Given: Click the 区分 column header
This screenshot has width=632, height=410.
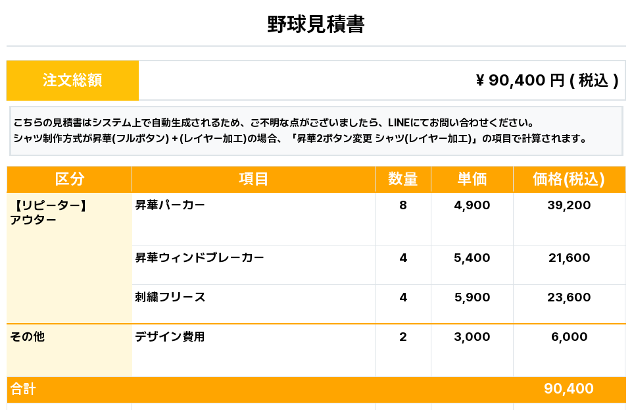Looking at the screenshot, I should click(69, 179).
